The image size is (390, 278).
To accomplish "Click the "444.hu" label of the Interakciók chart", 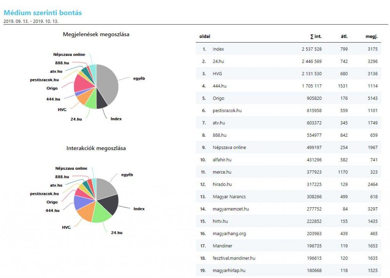I will pyautogui.click(x=53, y=210).
